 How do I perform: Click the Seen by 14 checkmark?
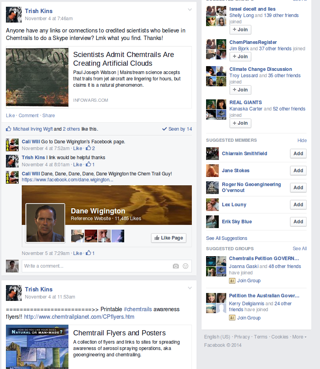(x=164, y=129)
